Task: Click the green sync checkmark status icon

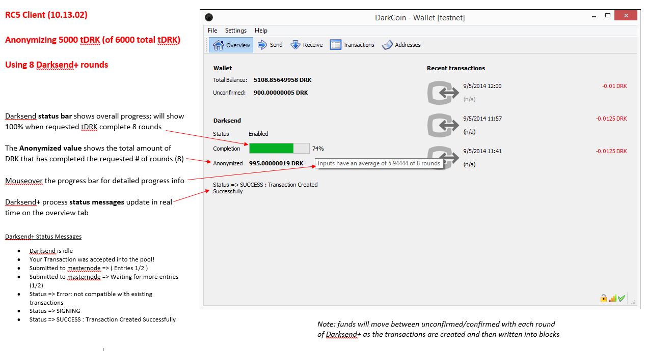Action: (x=621, y=299)
